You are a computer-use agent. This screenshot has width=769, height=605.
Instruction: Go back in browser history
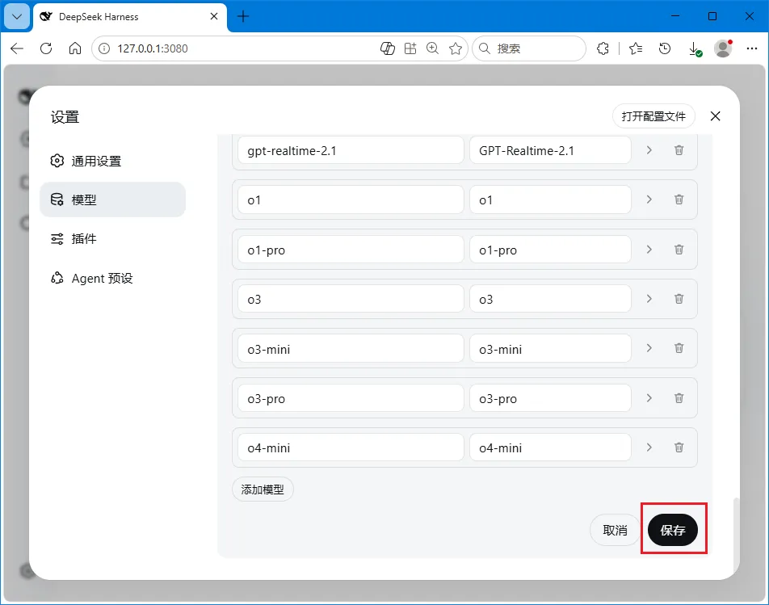(17, 48)
